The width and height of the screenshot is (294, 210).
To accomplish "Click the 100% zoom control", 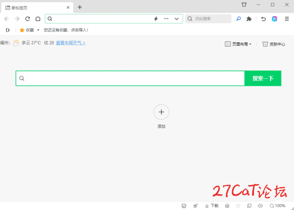I will tap(277, 206).
